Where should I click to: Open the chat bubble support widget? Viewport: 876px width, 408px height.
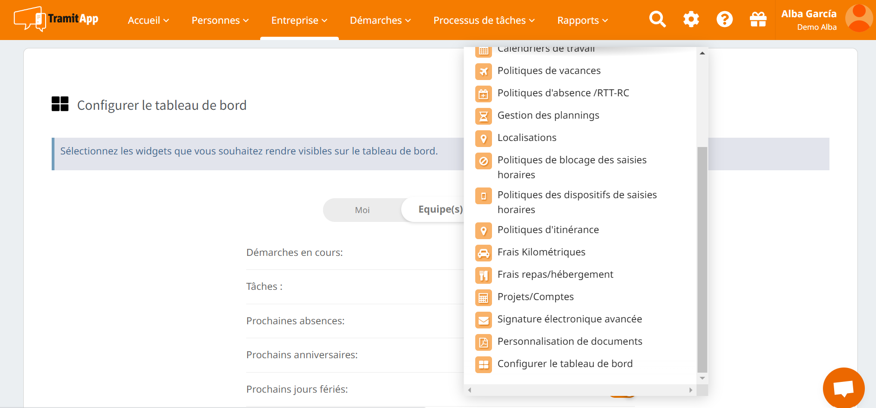[843, 388]
